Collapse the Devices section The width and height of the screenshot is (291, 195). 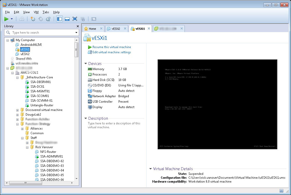tap(86, 64)
